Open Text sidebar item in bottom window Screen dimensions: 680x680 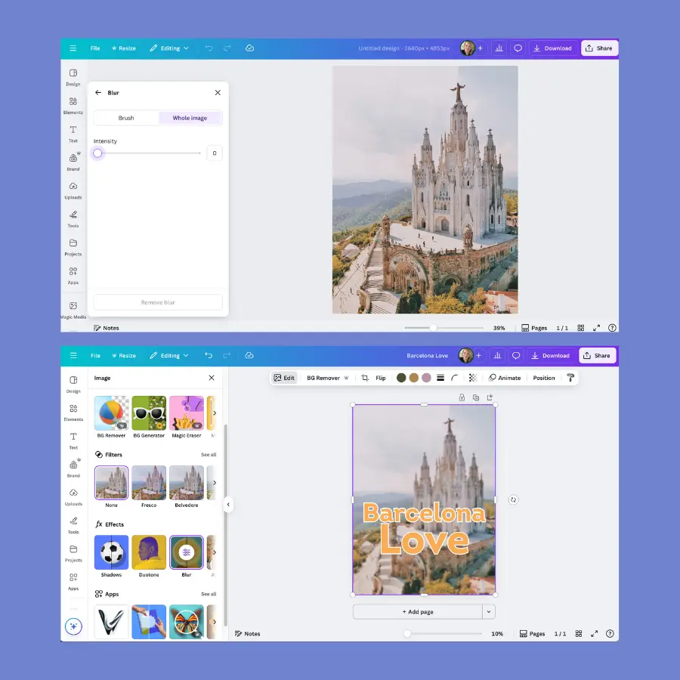tap(73, 440)
